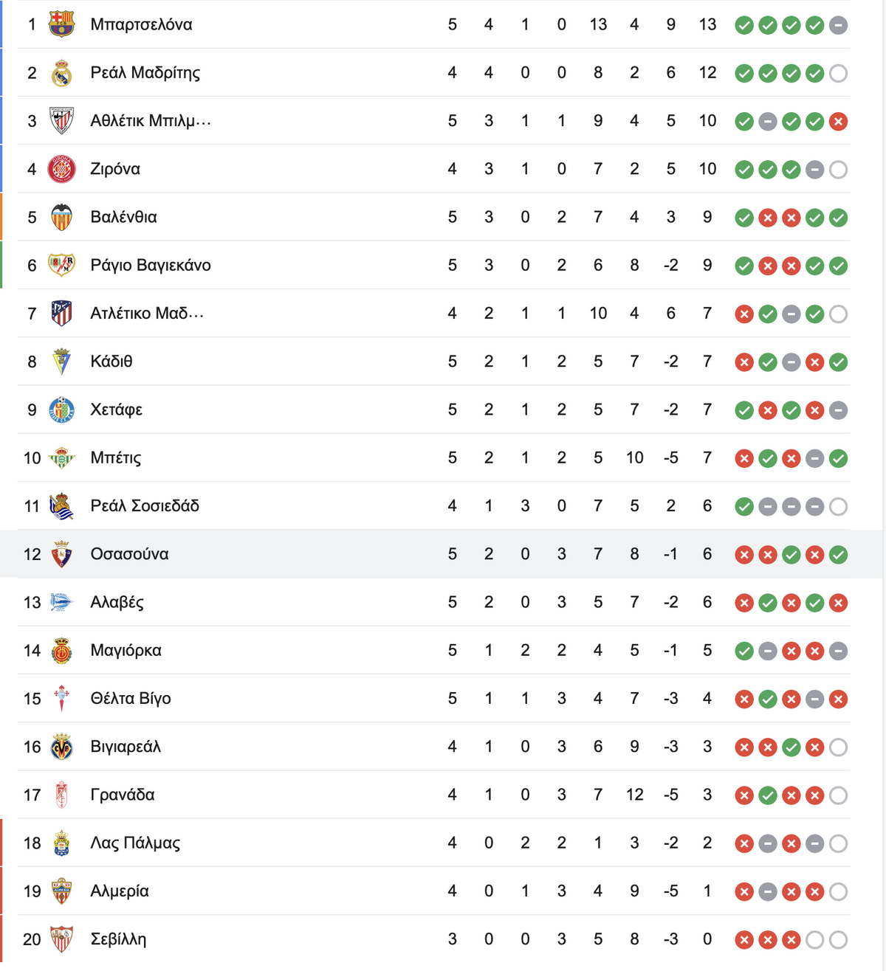Click the Atlético Madrid striped crest

click(x=61, y=314)
